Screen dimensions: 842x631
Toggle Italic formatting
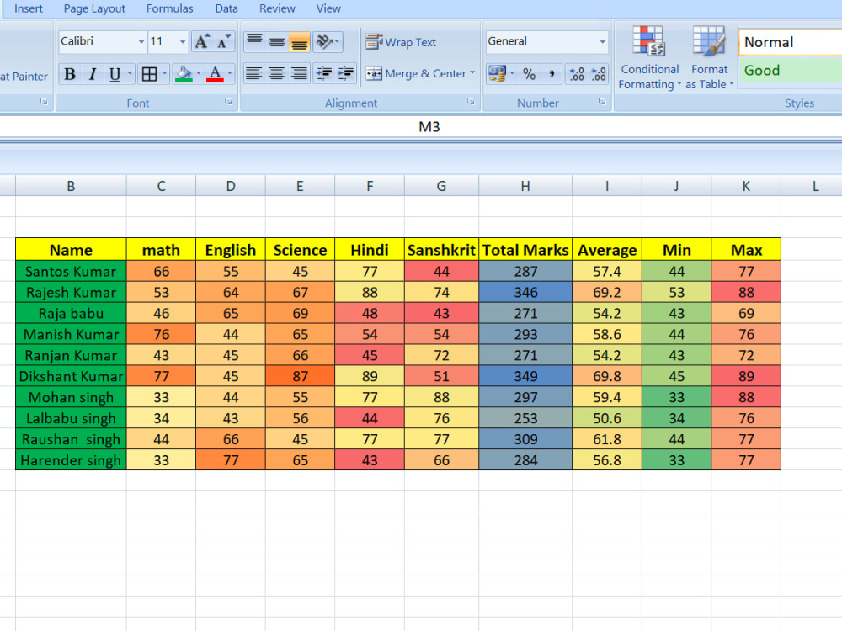(x=93, y=74)
